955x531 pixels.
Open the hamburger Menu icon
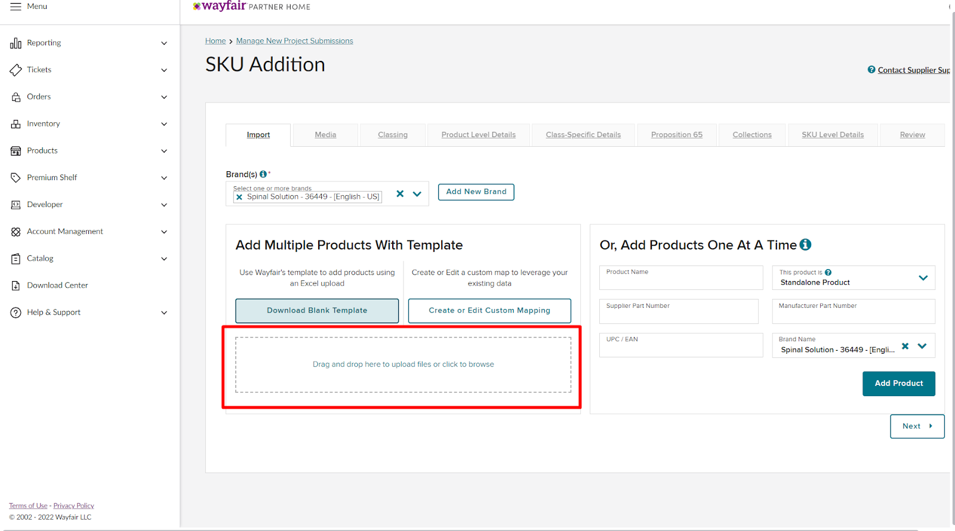[16, 7]
